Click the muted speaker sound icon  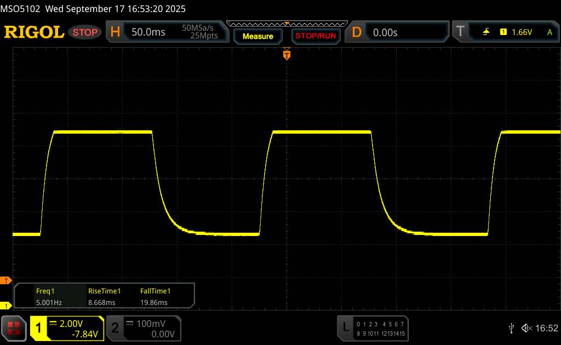526,327
